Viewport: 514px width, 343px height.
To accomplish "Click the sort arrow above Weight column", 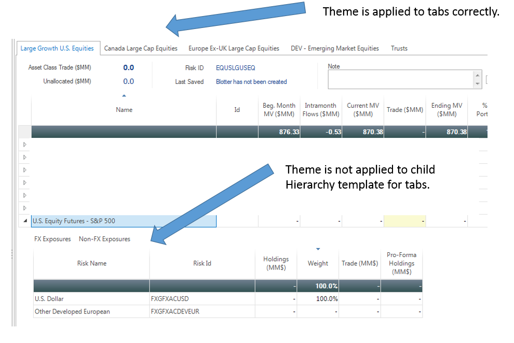I will [x=318, y=249].
